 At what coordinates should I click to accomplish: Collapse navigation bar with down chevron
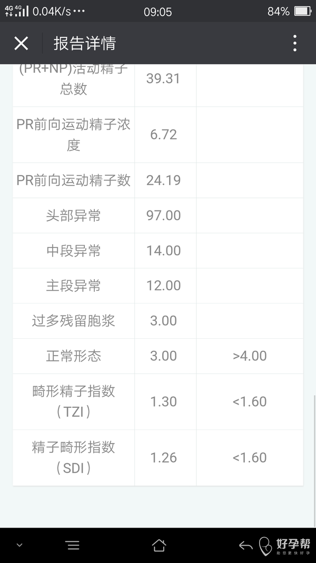(x=19, y=545)
